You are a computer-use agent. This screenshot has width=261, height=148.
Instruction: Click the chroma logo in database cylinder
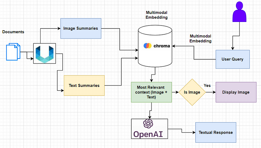(x=157, y=46)
